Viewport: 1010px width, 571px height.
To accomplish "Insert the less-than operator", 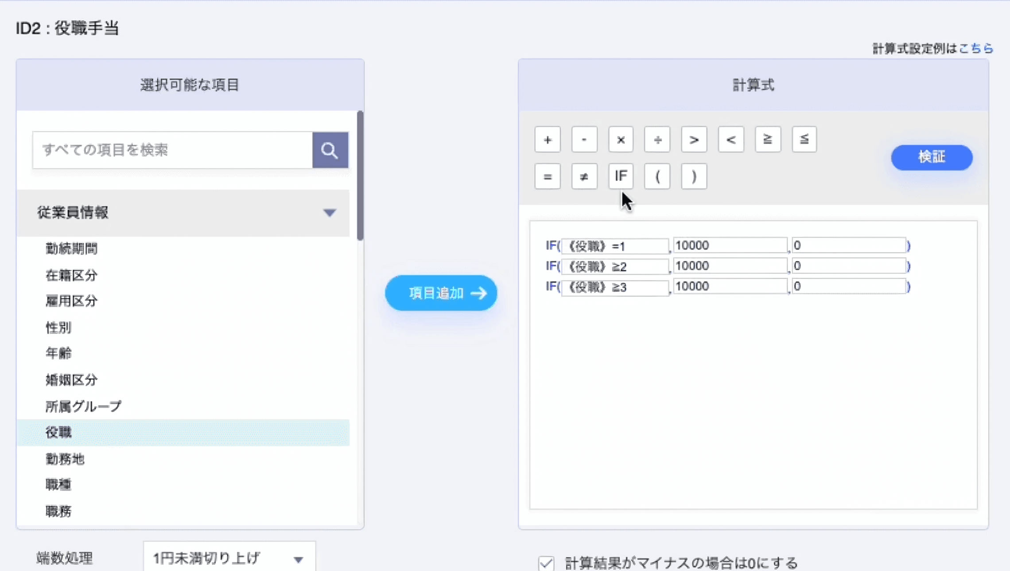I will pos(731,140).
